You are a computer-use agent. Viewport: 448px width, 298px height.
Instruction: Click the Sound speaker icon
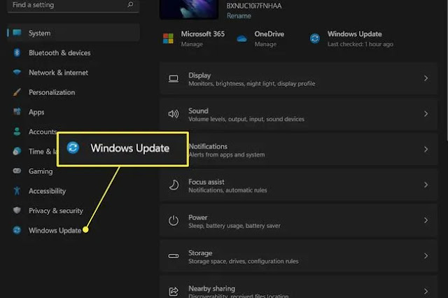pyautogui.click(x=174, y=114)
